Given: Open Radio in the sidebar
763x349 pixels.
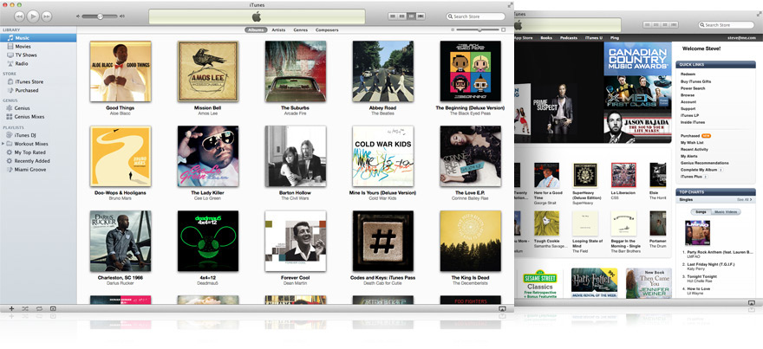Looking at the screenshot, I should (38, 64).
